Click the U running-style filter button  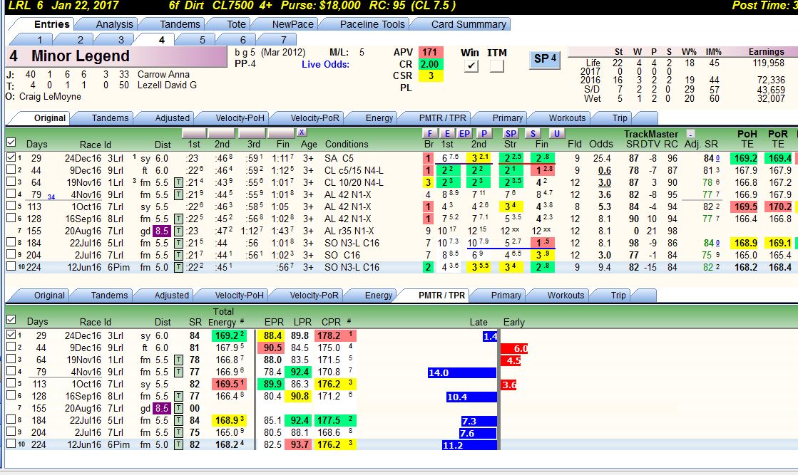click(x=557, y=133)
